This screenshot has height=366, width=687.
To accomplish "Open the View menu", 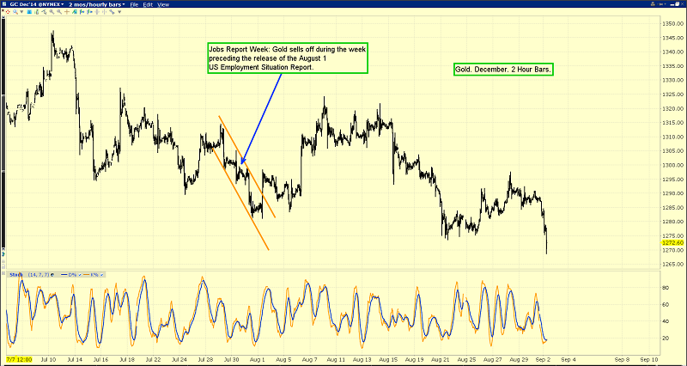I will tap(163, 4).
